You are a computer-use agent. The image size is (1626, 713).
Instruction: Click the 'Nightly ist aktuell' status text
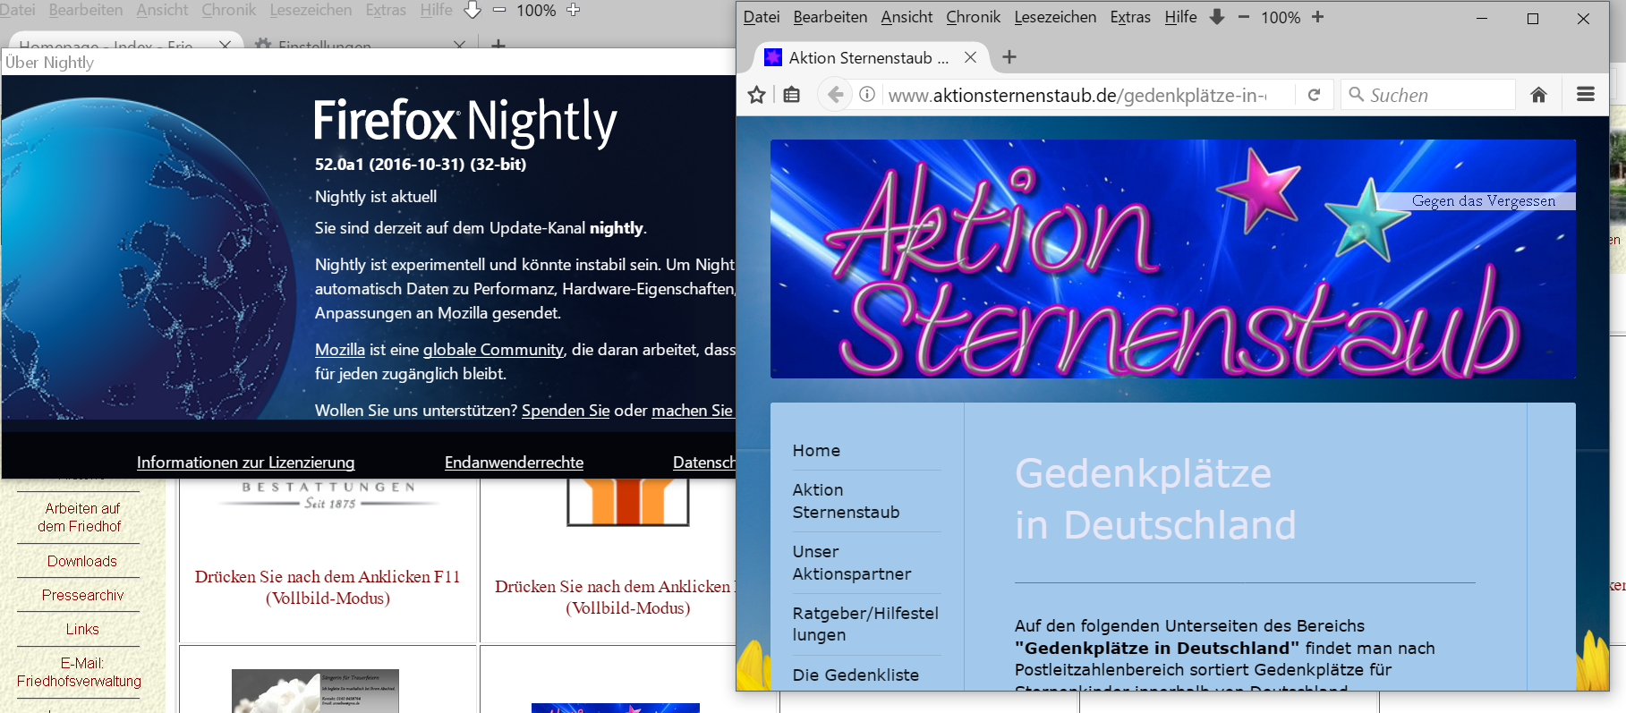click(376, 197)
